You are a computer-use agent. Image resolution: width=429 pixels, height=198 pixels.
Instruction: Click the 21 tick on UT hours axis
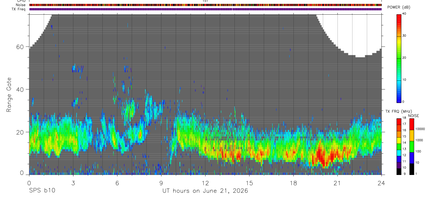coord(337,183)
